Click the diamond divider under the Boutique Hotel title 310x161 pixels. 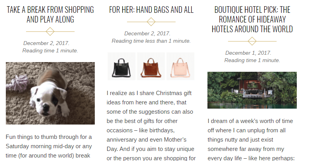(x=252, y=41)
